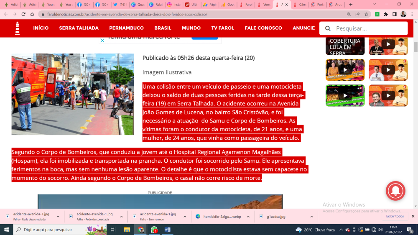Open the browser home page icon
418x235 pixels.
click(32, 14)
